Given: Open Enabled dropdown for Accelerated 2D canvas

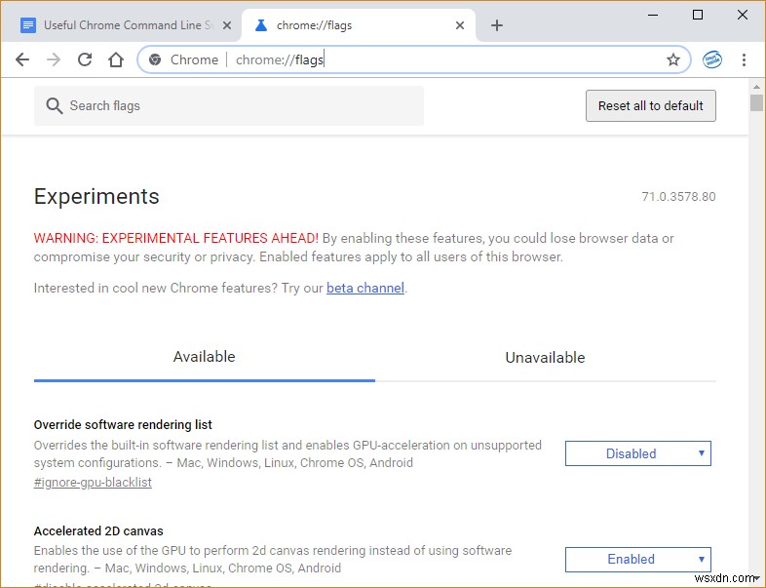Looking at the screenshot, I should pos(638,559).
